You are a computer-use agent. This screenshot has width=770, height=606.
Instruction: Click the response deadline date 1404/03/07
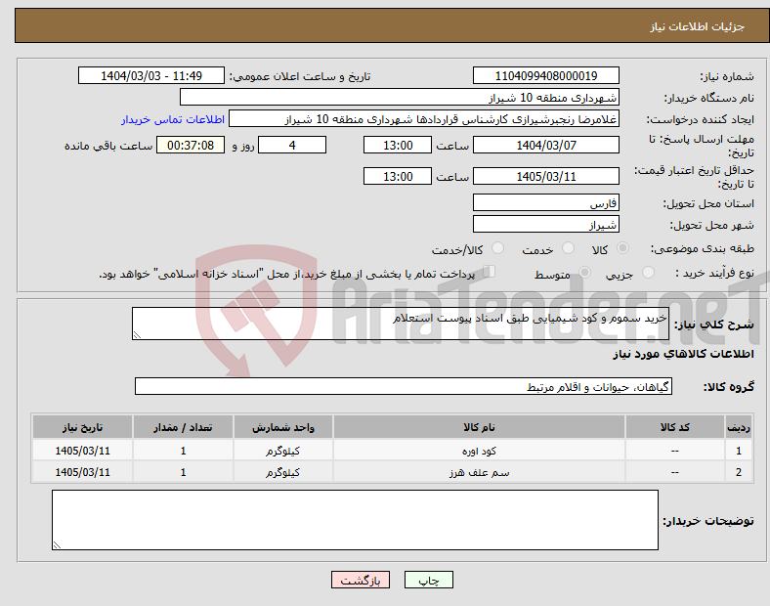tap(545, 145)
